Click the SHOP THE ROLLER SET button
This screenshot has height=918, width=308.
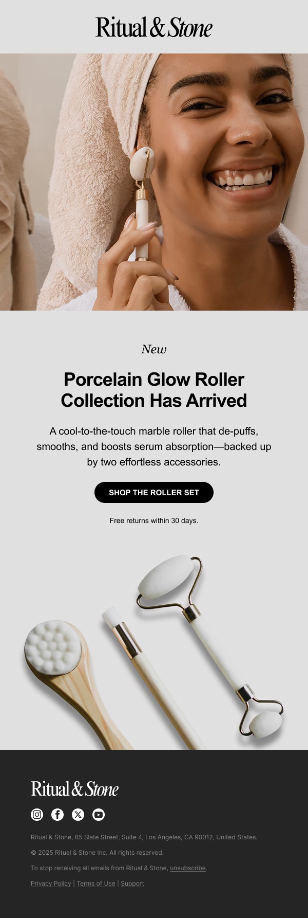tap(154, 492)
